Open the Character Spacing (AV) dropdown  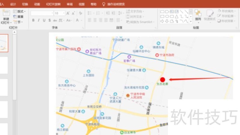tap(61, 20)
